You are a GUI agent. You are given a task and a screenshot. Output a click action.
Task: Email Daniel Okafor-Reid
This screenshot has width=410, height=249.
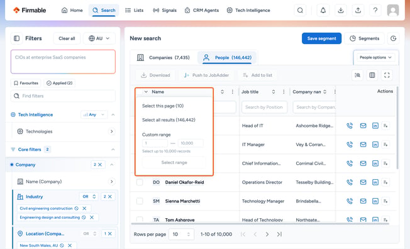363,182
